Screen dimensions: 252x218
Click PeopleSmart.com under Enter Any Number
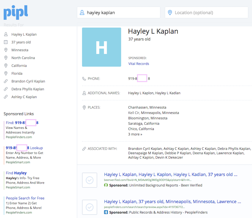(x=18, y=162)
